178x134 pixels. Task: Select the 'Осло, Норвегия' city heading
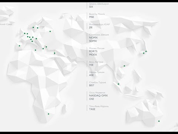coord(97,93)
